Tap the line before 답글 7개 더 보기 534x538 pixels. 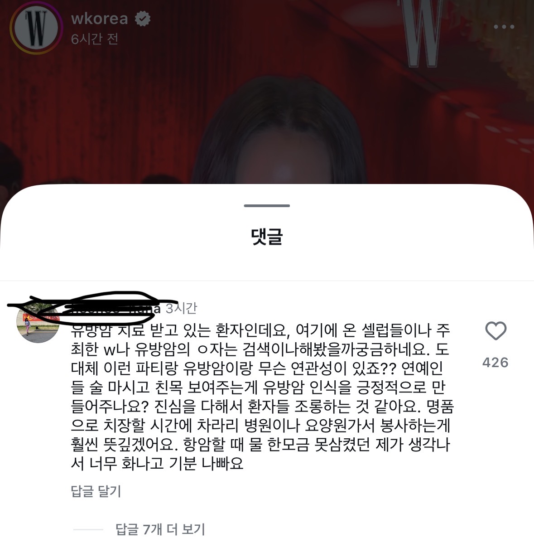point(88,529)
